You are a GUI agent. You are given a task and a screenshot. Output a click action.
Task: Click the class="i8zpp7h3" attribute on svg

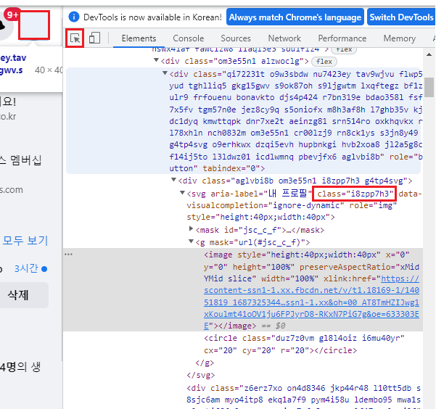(x=354, y=194)
